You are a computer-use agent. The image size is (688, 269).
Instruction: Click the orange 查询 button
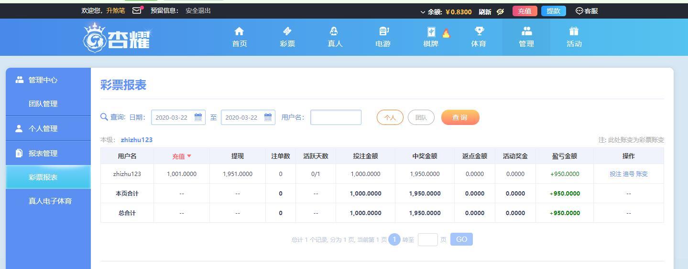(460, 117)
